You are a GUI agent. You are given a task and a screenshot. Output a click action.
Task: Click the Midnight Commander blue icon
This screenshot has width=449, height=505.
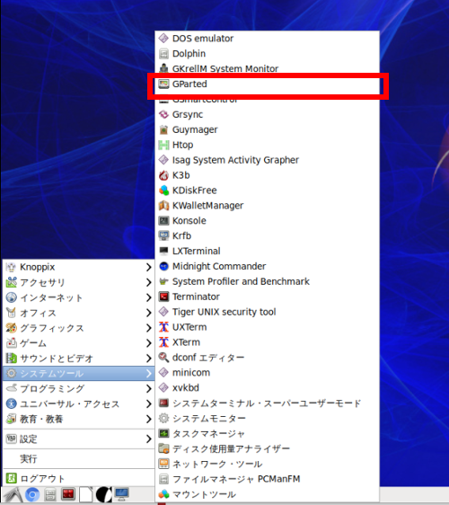[x=163, y=266]
